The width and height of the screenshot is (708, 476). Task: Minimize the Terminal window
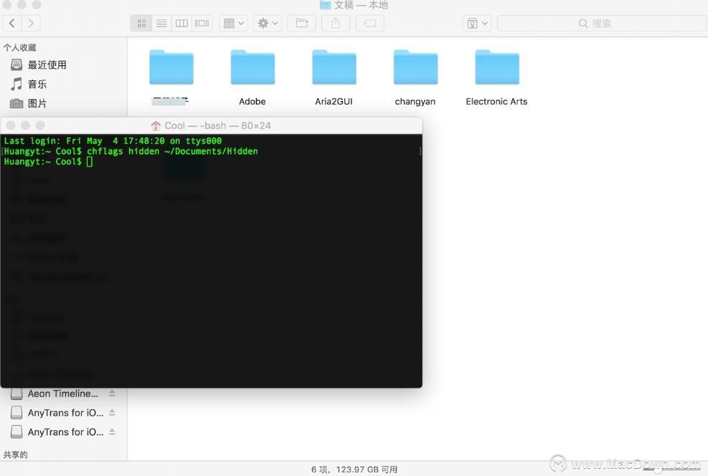(x=26, y=126)
